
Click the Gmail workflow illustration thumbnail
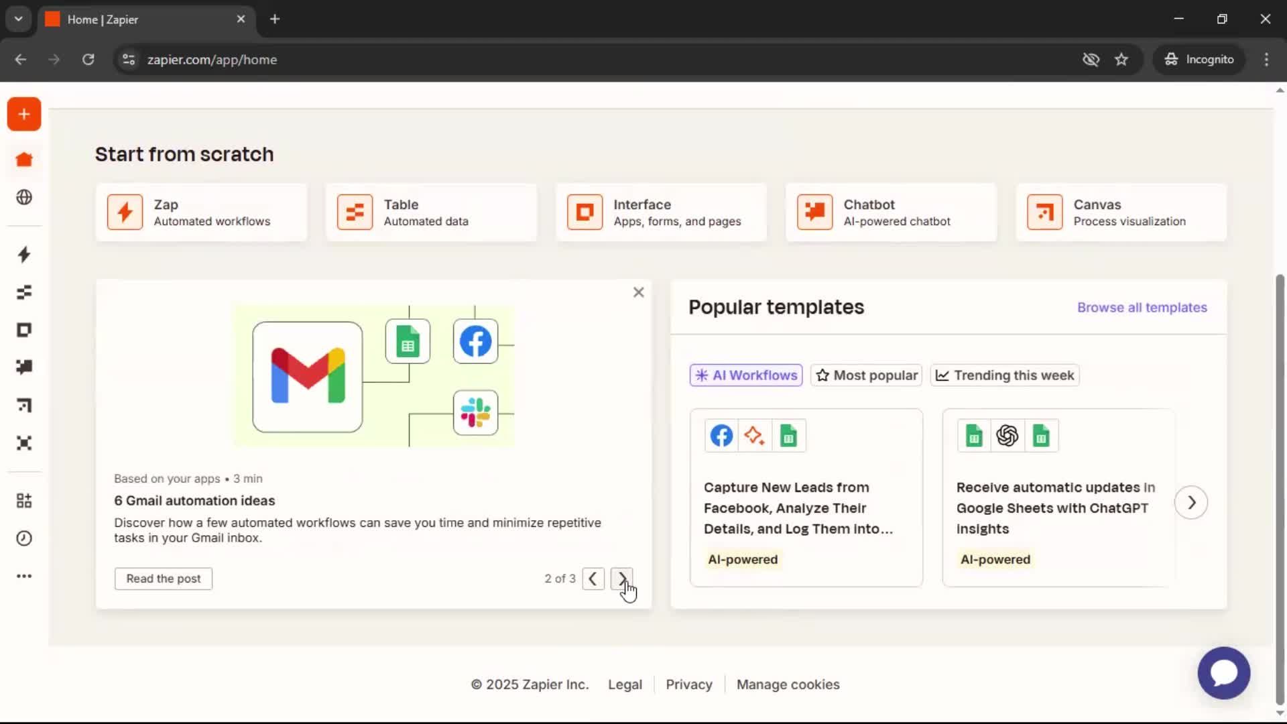point(373,376)
